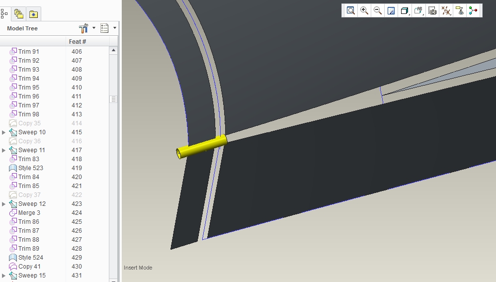Expand the Sweep 12 feature
The image size is (496, 282).
pyautogui.click(x=4, y=204)
